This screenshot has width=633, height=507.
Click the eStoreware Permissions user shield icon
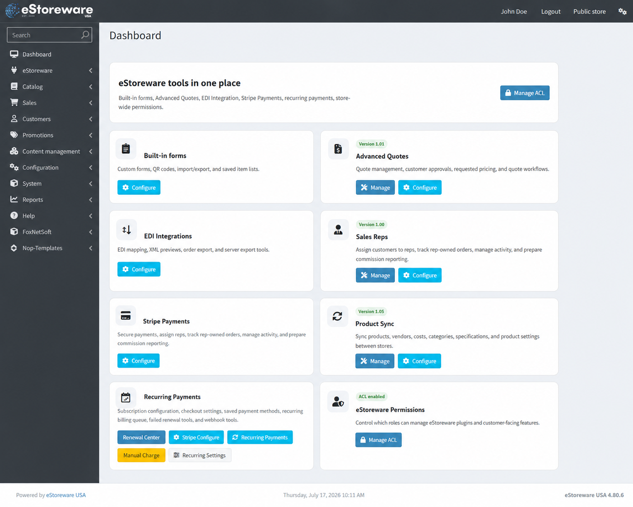pyautogui.click(x=338, y=401)
